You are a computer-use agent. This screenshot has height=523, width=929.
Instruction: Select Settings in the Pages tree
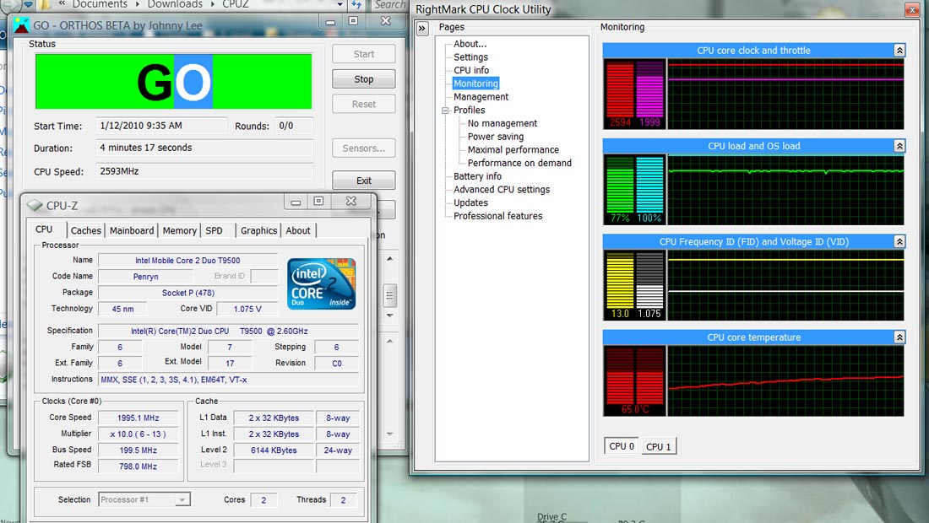click(x=471, y=57)
